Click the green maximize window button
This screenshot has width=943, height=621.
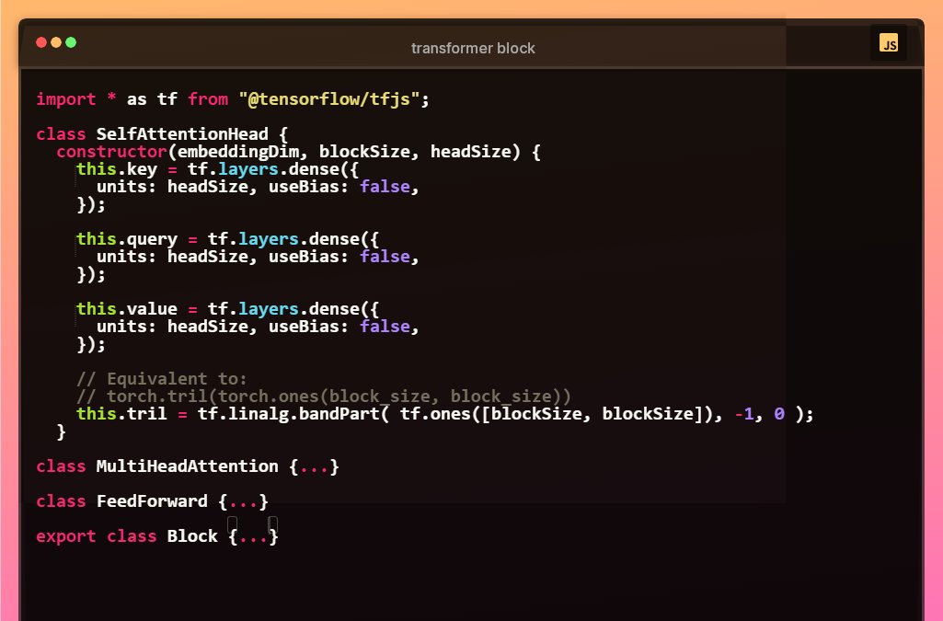click(71, 42)
